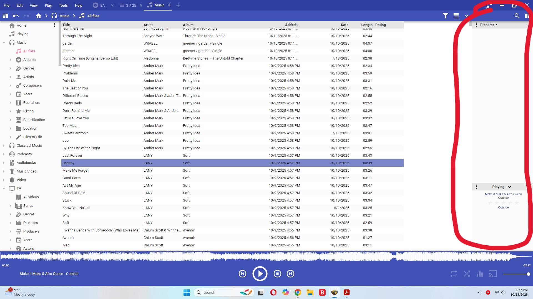
Task: Toggle shuffle playback mode
Action: click(x=467, y=274)
